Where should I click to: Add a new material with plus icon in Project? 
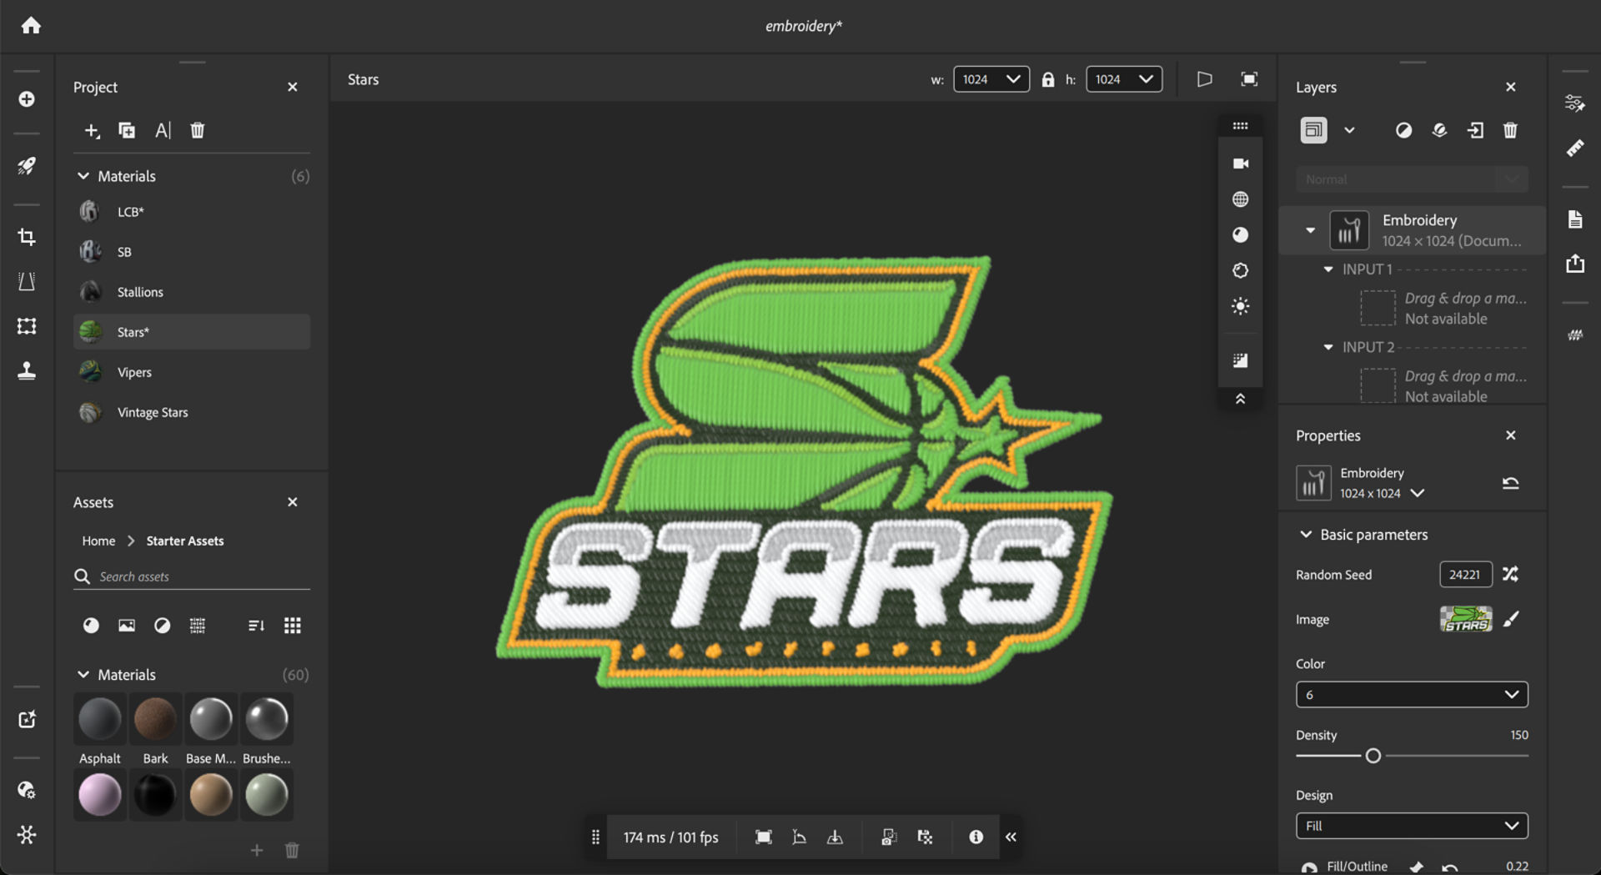(92, 130)
